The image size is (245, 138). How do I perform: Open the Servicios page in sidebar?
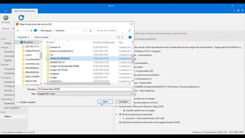pyautogui.click(x=8, y=90)
